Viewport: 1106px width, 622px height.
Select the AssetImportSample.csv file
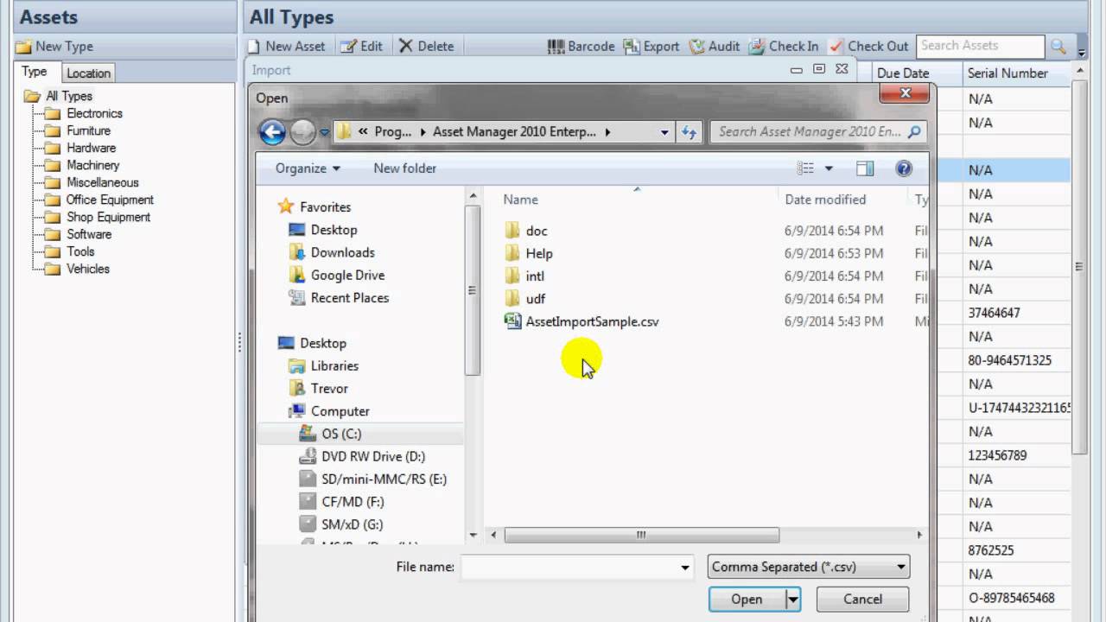pyautogui.click(x=592, y=321)
